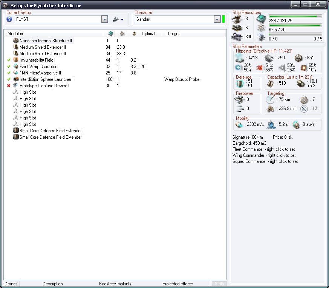329x288 pixels.
Task: Click Squad Commander right click to set
Action: click(x=265, y=161)
